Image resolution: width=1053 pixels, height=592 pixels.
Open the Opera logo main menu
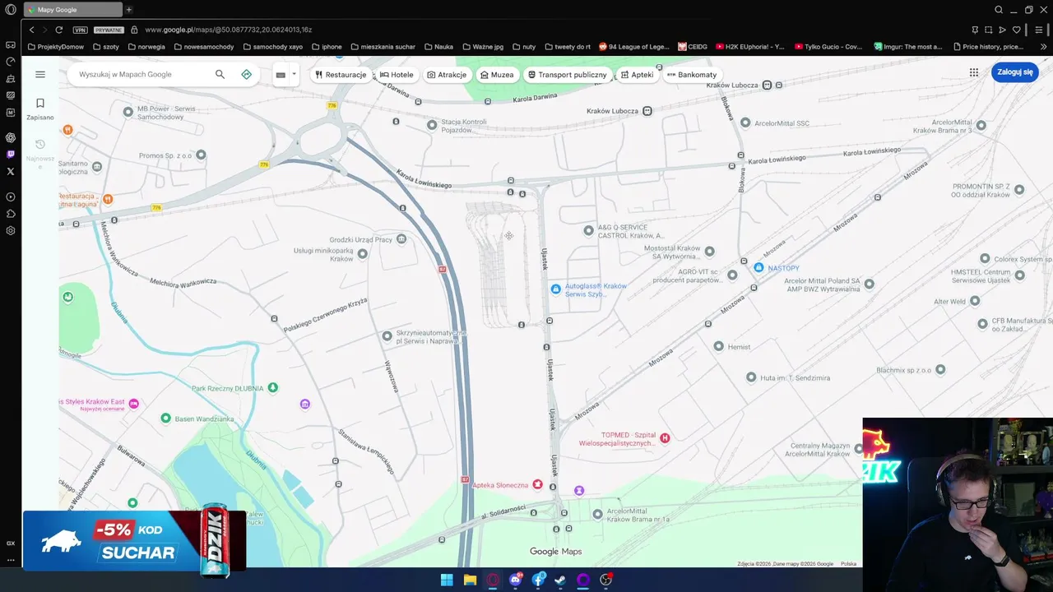11,10
